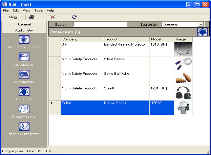The width and height of the screenshot is (211, 155).
Task: Select the Stealth product cell
Action: coord(126,93)
